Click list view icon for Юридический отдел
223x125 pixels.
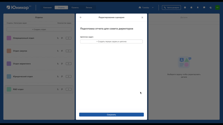pos(62,76)
